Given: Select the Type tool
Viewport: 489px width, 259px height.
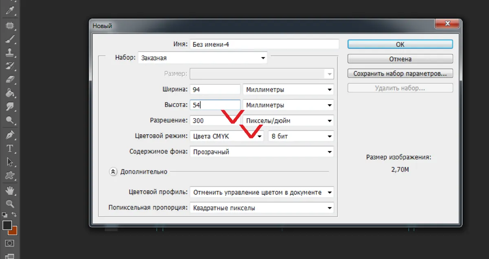Looking at the screenshot, I should [x=10, y=148].
